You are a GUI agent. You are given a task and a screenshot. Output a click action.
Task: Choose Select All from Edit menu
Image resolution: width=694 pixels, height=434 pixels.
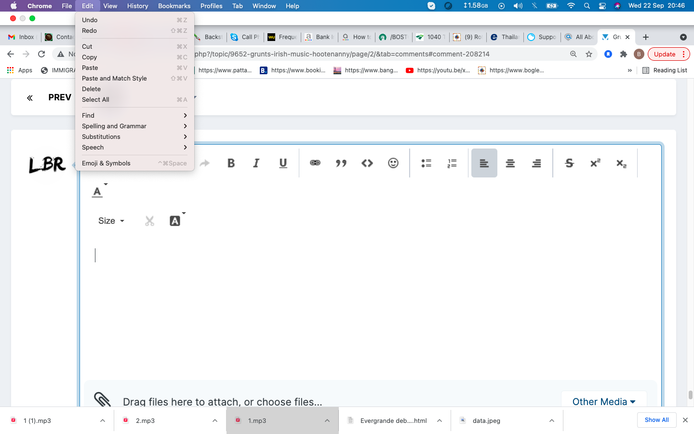[x=95, y=99]
